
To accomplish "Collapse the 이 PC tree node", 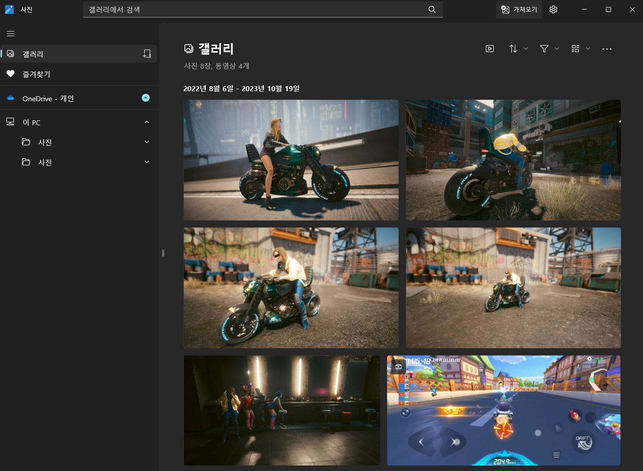I will point(147,122).
